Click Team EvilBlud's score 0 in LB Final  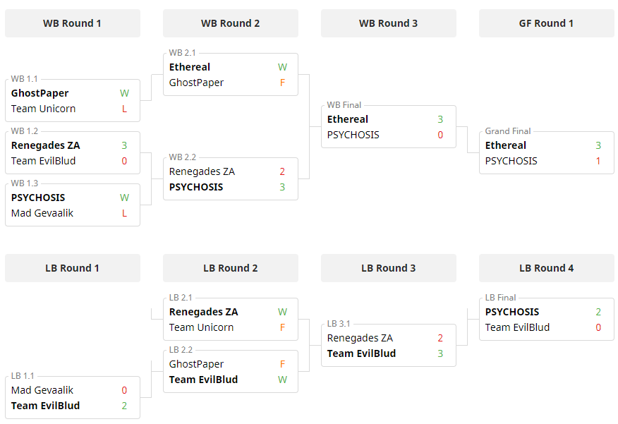(598, 327)
